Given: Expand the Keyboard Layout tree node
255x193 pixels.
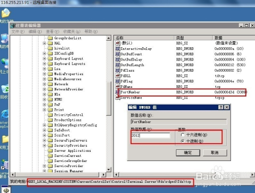Looking at the screenshot, I should (x=44, y=58).
